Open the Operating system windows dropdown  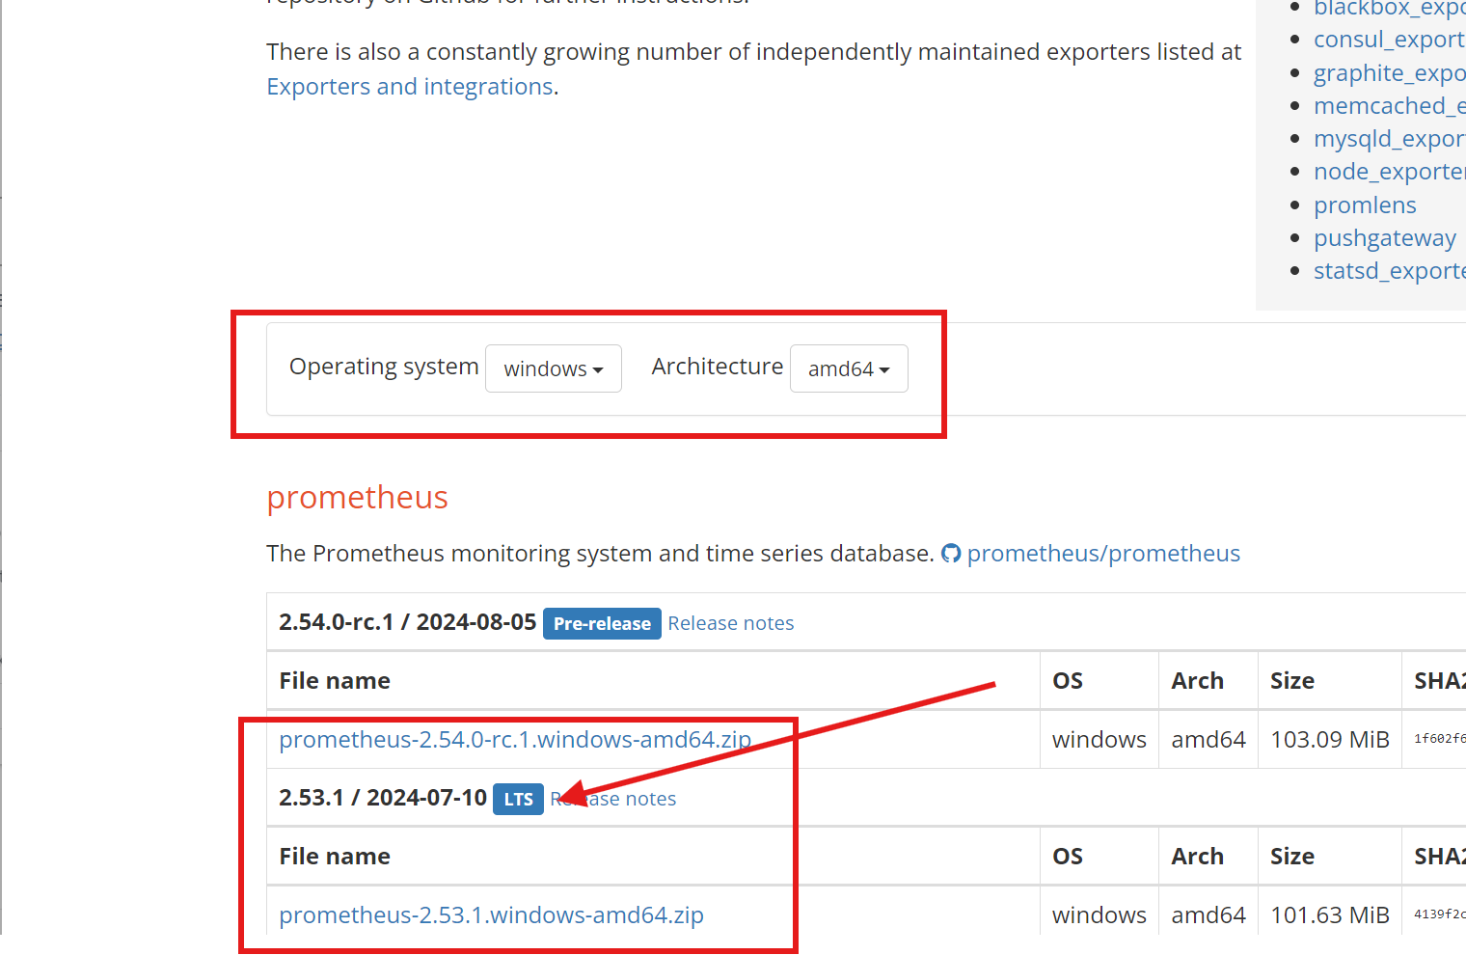coord(553,368)
